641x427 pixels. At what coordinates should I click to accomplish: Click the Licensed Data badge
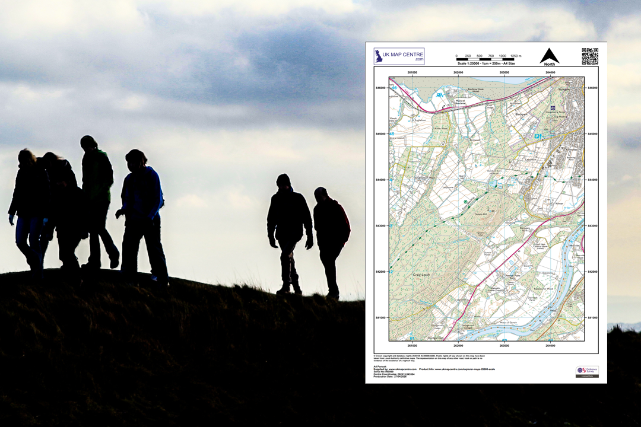587,375
